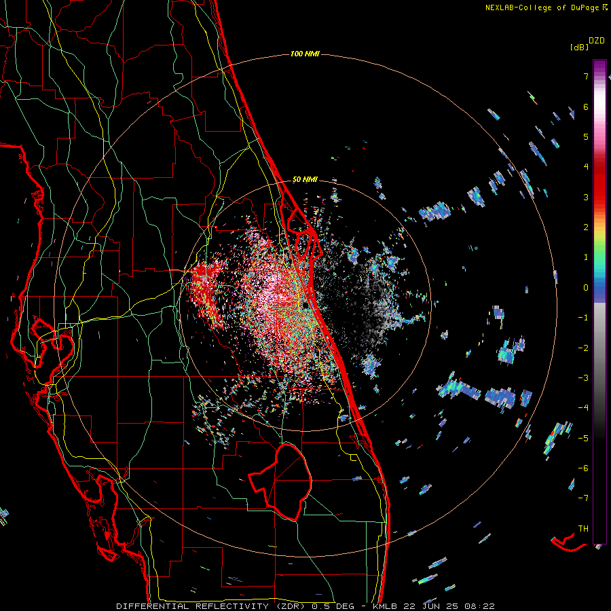Click the 1 value on the color scale

click(586, 257)
